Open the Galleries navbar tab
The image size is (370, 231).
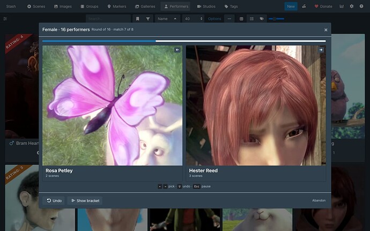click(145, 6)
